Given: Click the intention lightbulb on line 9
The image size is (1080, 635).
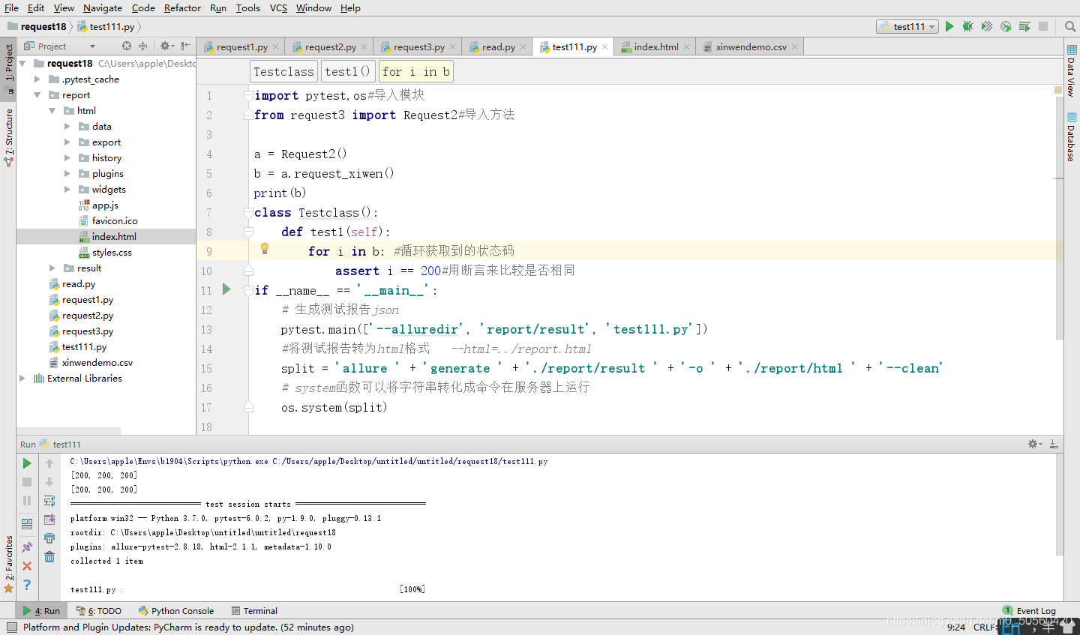Looking at the screenshot, I should coord(264,248).
